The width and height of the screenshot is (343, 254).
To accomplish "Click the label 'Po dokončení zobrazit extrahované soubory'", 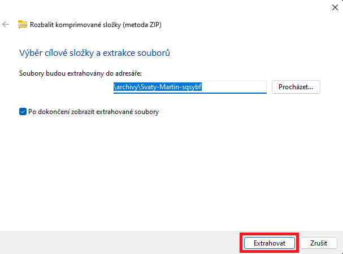I will coord(93,112).
